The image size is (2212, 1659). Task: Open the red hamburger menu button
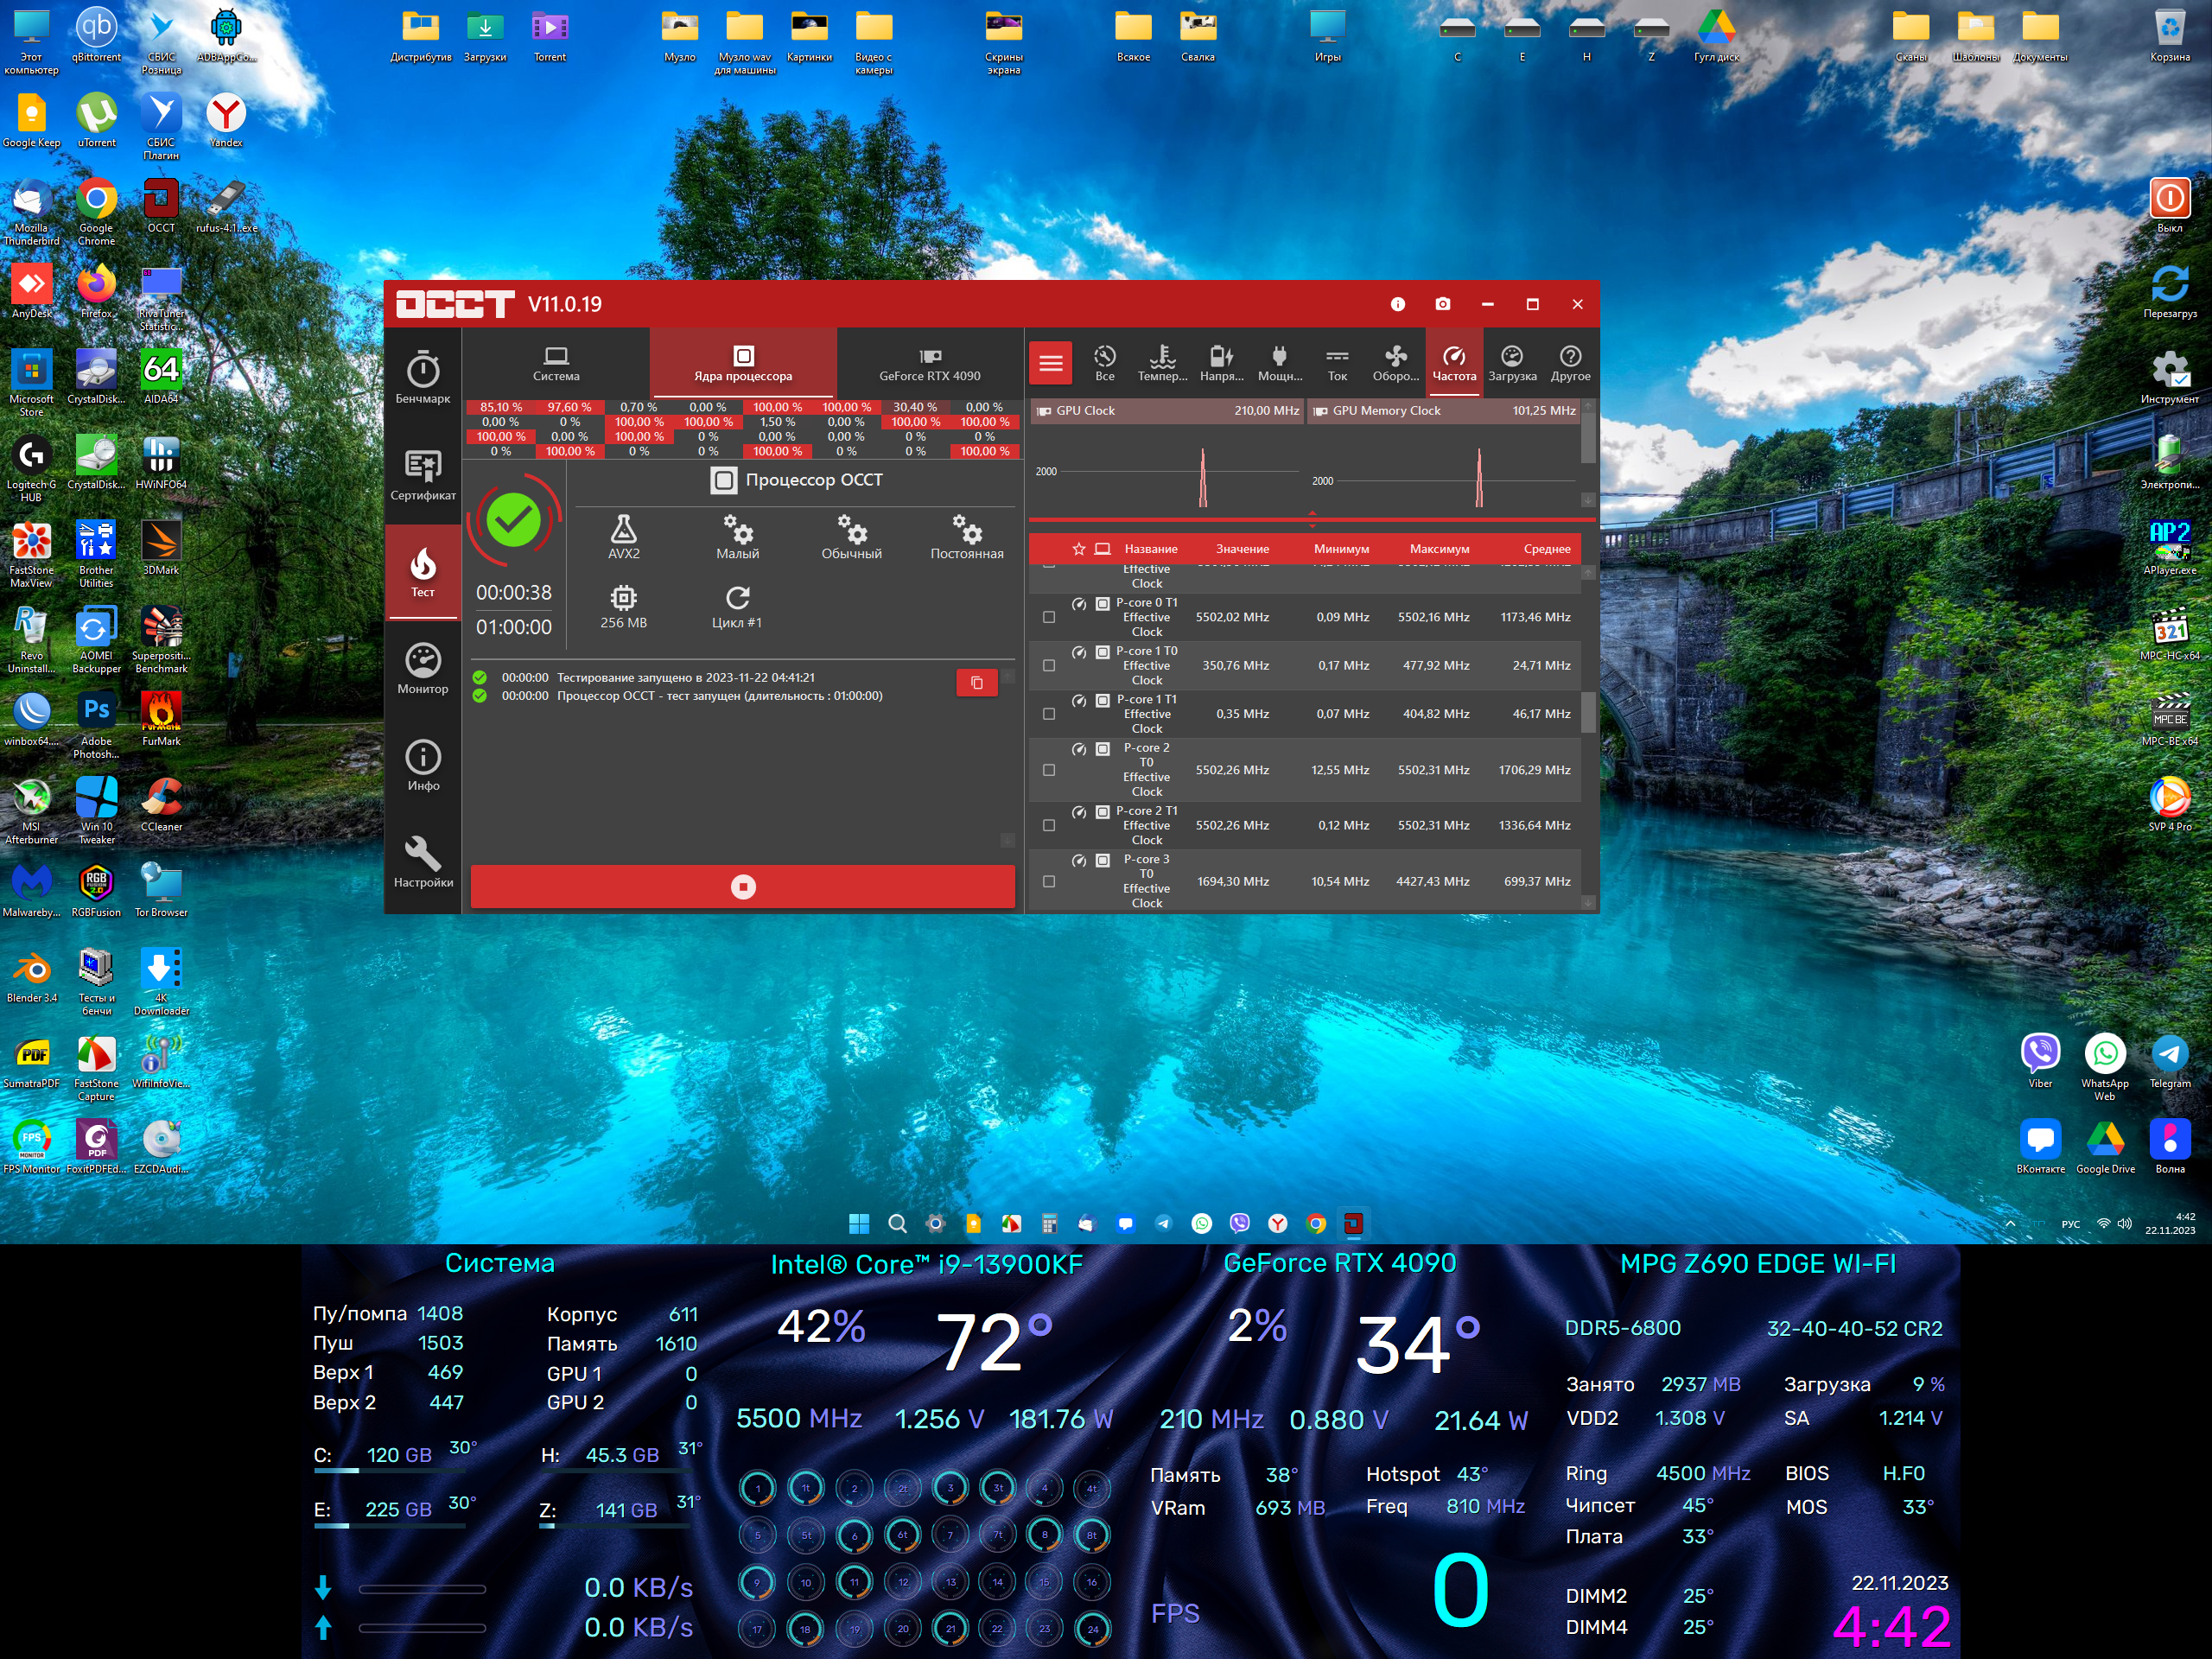click(x=1050, y=363)
